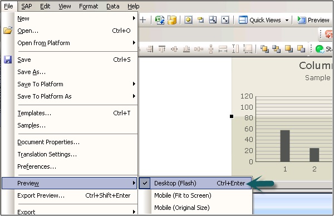Click the Fit Canvas to Window icon
The height and width of the screenshot is (216, 334).
pos(225,20)
